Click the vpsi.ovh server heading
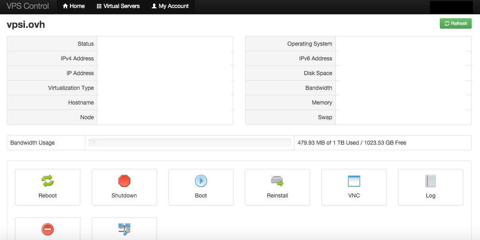 click(x=26, y=25)
